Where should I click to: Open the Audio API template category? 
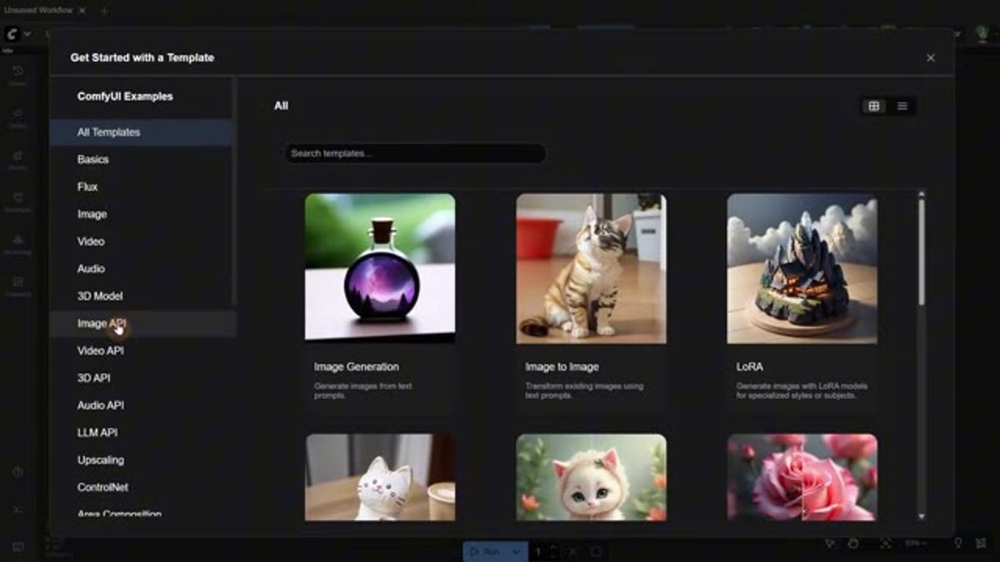[141, 405]
